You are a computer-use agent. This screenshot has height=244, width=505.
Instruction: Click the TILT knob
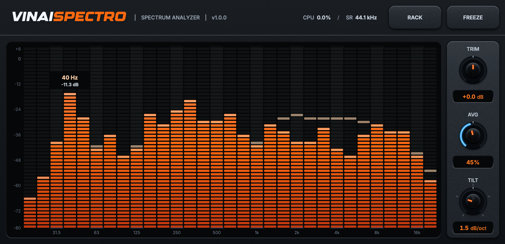click(x=473, y=201)
